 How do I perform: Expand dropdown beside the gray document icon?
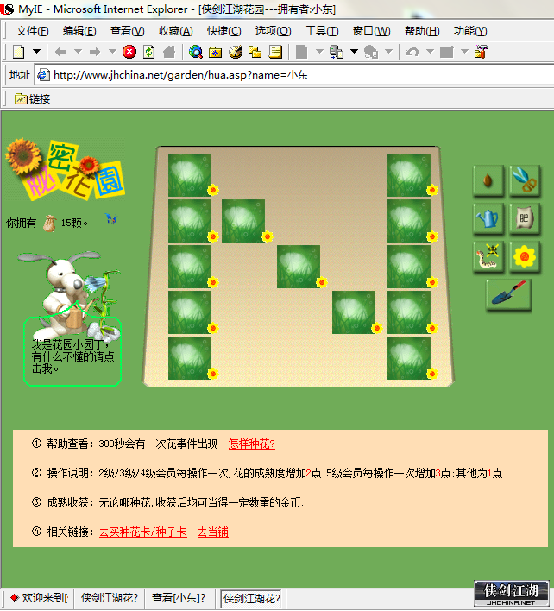pos(319,51)
